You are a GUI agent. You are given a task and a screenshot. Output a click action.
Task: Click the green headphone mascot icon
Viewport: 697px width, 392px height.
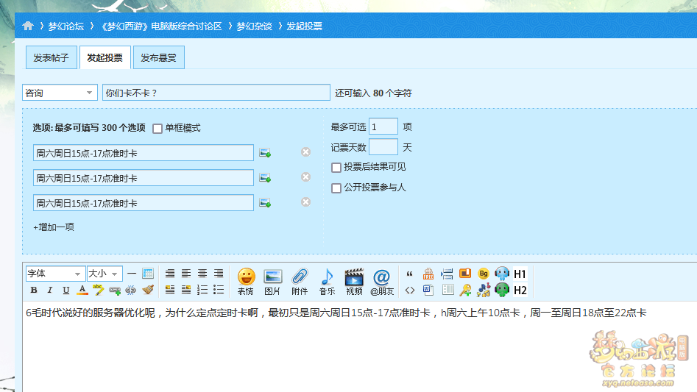click(x=502, y=291)
